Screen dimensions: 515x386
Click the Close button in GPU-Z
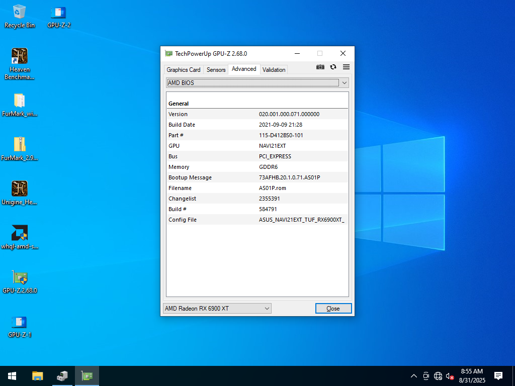pos(333,308)
